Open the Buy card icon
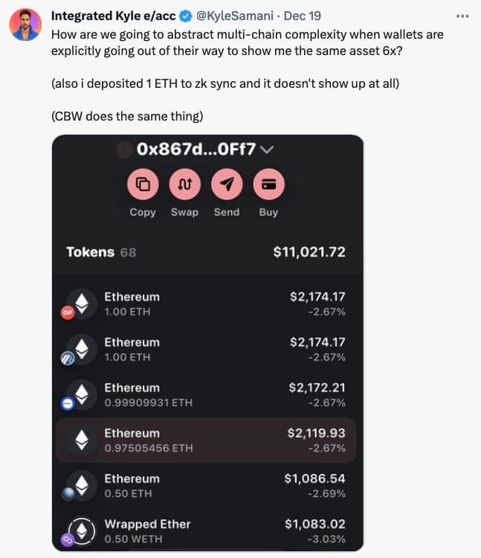Viewport: 481px width, 558px height. pyautogui.click(x=269, y=185)
